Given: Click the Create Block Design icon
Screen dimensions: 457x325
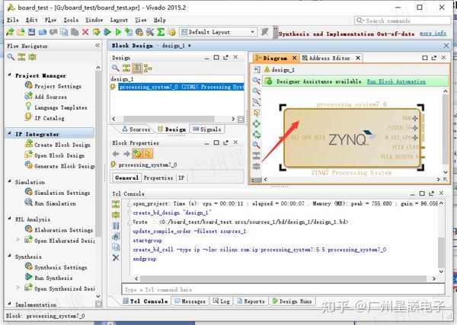Looking at the screenshot, I should [28, 145].
